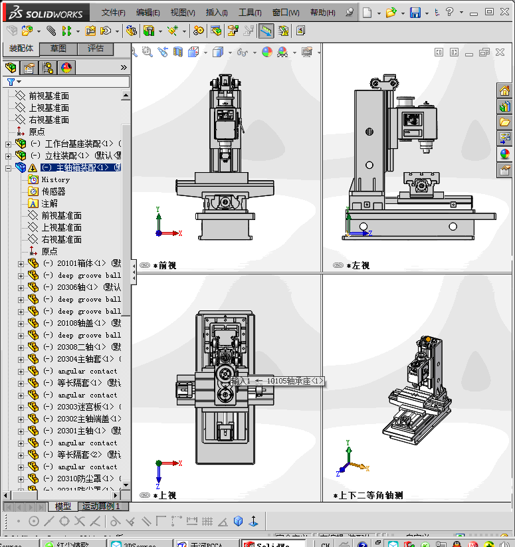515x547 pixels.
Task: Click the Hide/Show Items glasses icon
Action: point(242,53)
